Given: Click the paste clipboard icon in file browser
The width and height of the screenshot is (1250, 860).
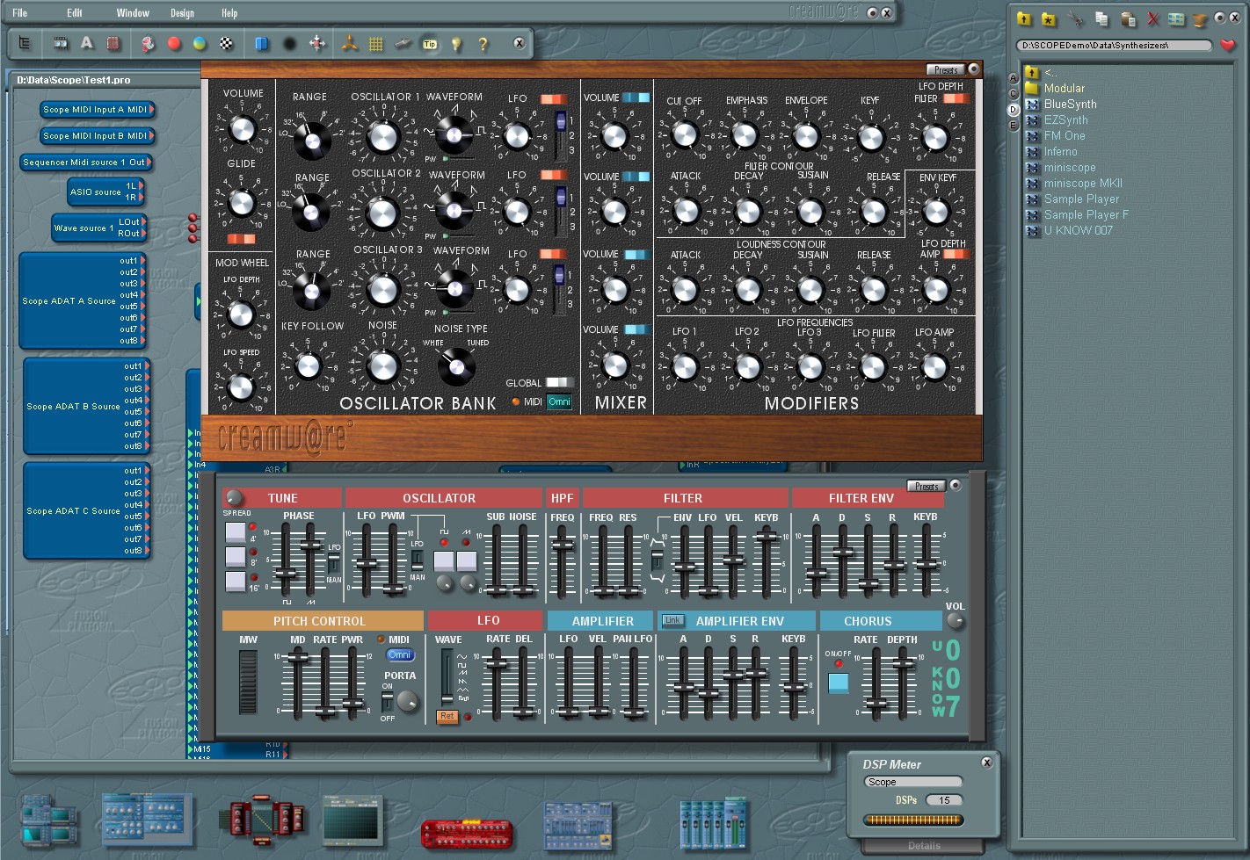Looking at the screenshot, I should point(1128,18).
